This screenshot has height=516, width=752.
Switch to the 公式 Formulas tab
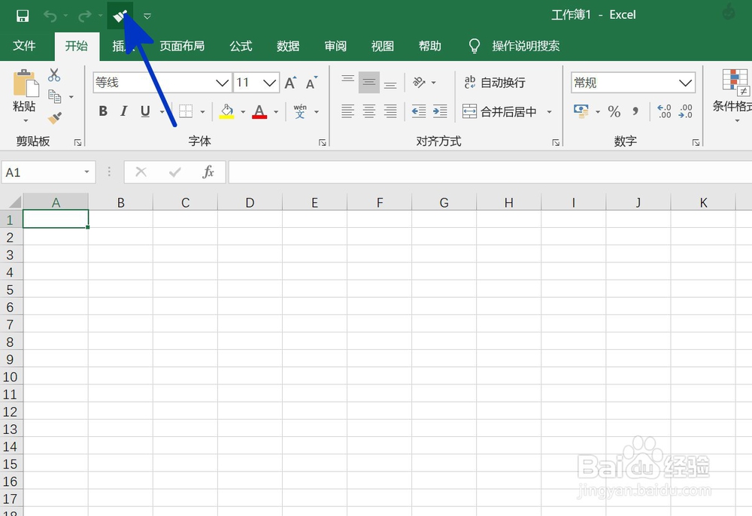tap(241, 46)
